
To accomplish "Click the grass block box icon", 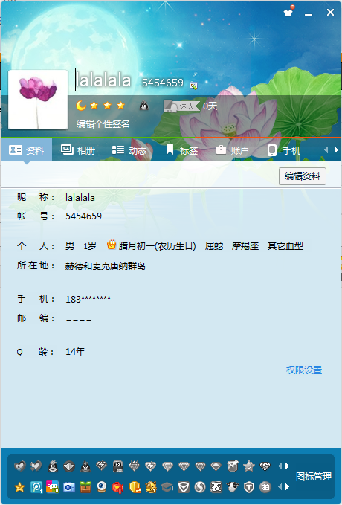I will pyautogui.click(x=85, y=487).
